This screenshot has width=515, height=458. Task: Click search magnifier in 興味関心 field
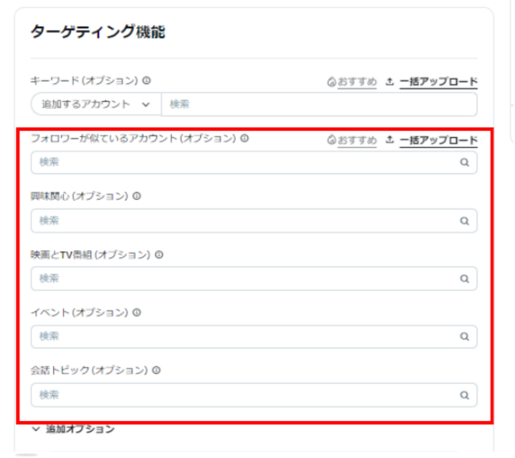(465, 221)
